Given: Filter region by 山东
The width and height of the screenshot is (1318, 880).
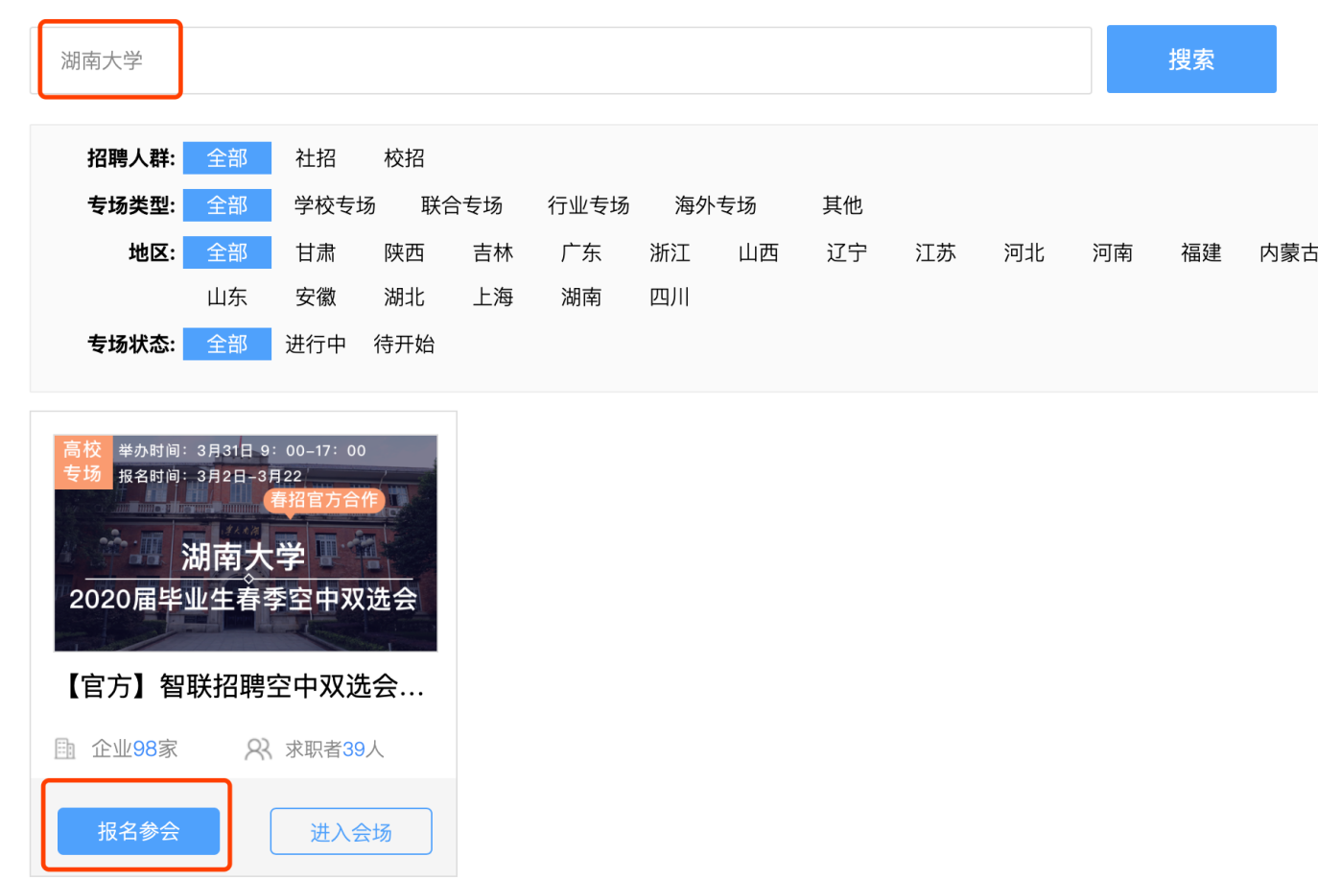Looking at the screenshot, I should (x=227, y=297).
